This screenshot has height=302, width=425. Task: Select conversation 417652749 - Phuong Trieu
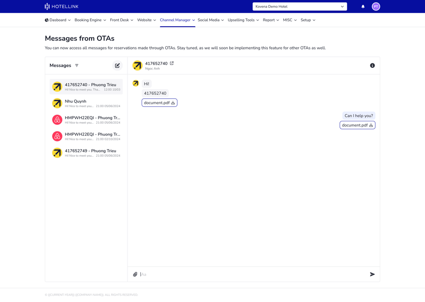(x=86, y=153)
